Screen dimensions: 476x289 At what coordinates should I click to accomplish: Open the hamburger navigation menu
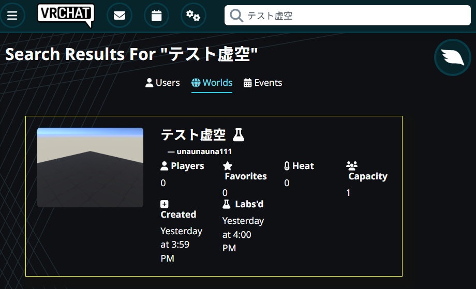pos(12,16)
